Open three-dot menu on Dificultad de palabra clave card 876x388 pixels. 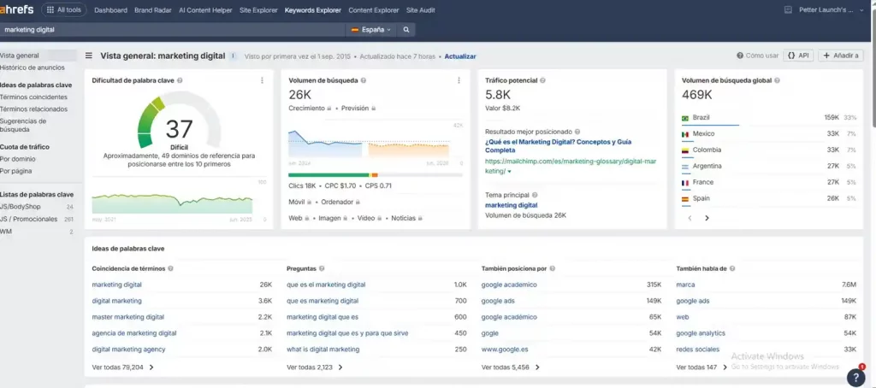[x=262, y=80]
